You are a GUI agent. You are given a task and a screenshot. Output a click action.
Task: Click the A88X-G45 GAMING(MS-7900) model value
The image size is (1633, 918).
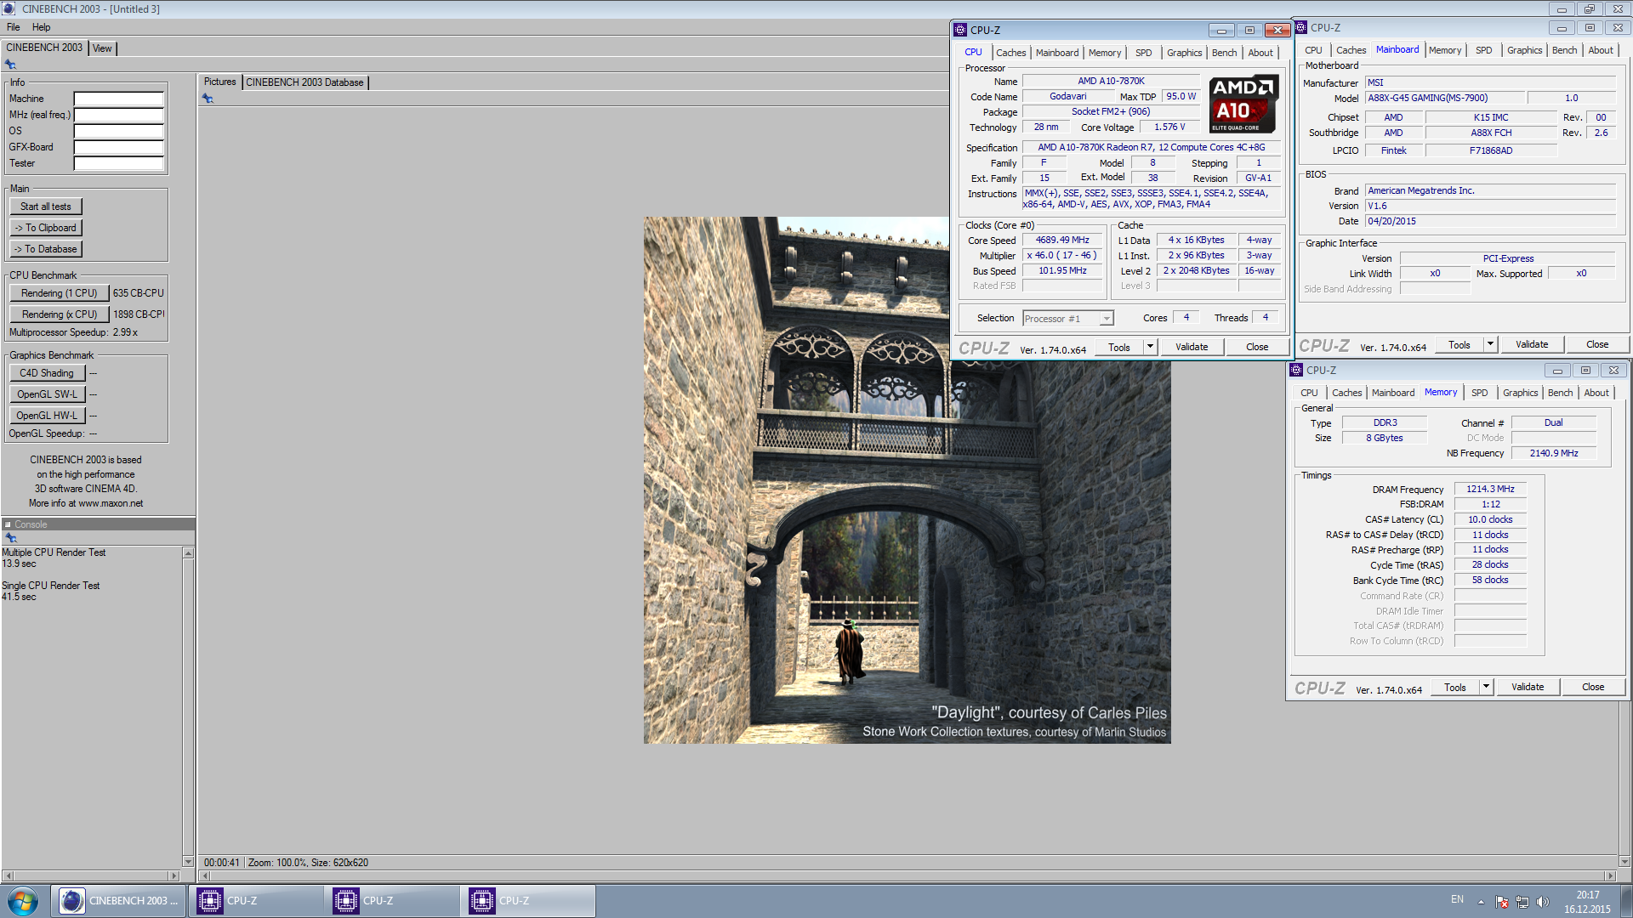pos(1446,98)
